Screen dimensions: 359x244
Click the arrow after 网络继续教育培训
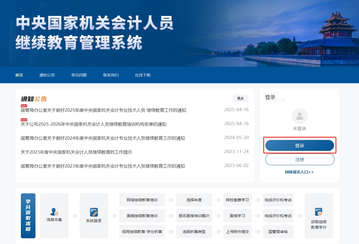[171, 200]
